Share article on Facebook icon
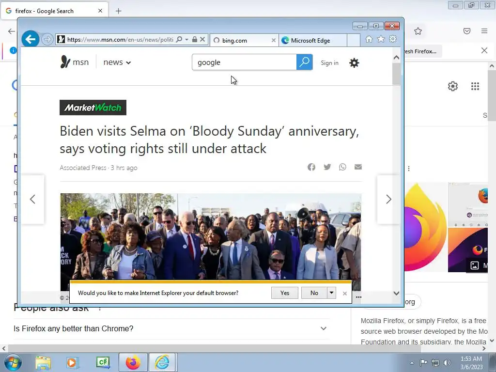The height and width of the screenshot is (372, 496). pyautogui.click(x=311, y=167)
